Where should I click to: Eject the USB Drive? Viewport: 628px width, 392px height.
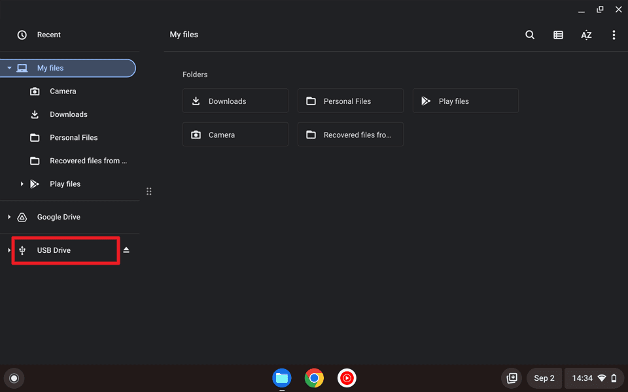[126, 250]
